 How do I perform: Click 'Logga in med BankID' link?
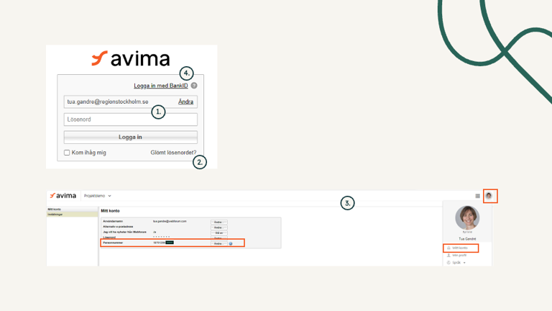pos(160,86)
